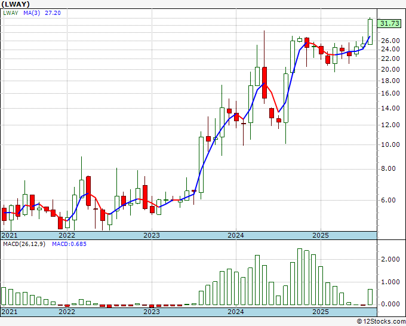Click the 20.00 price axis label
The width and height of the screenshot is (406, 326).
(390, 69)
